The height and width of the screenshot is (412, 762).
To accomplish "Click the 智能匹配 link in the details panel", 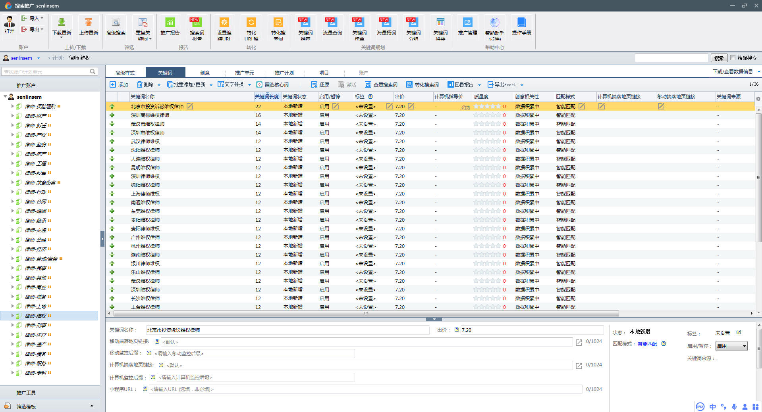I will 647,344.
